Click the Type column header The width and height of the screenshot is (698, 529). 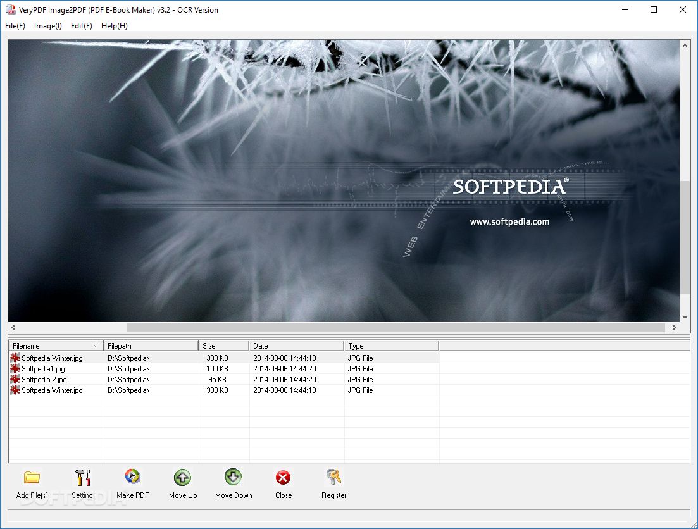coord(391,345)
